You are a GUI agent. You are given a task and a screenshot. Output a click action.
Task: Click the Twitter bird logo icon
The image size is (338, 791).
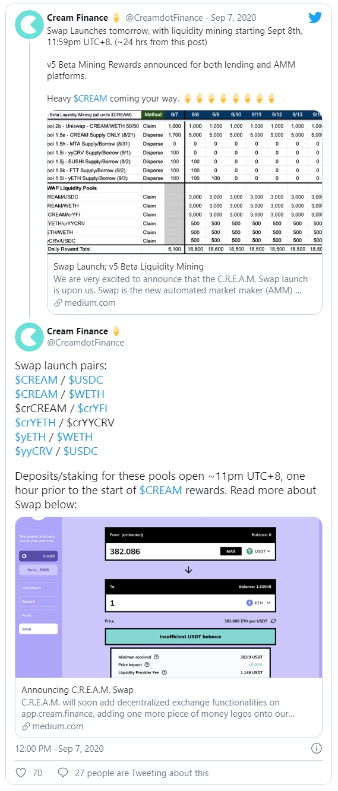(x=315, y=18)
